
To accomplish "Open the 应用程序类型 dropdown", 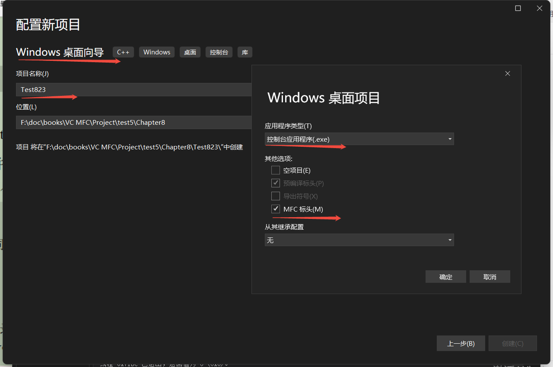I will coord(359,139).
